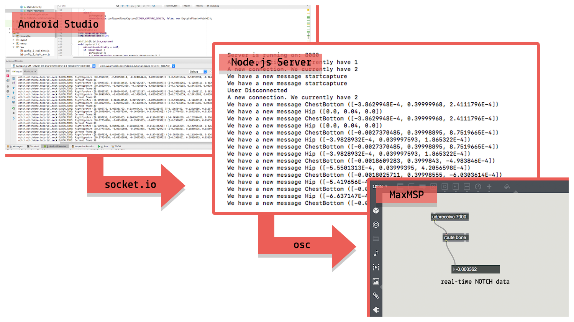Enable the Words search option
The width and height of the screenshot is (574, 322).
[x=194, y=6]
